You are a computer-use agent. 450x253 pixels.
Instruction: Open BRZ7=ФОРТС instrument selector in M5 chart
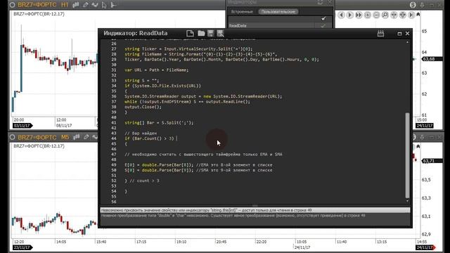click(37, 137)
